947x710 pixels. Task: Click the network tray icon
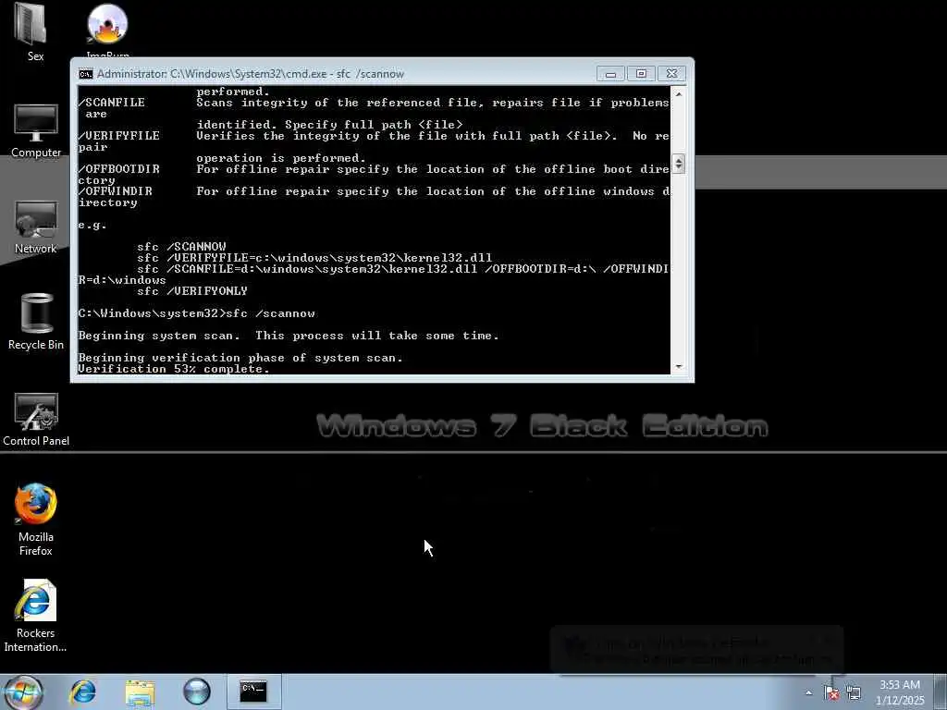[854, 692]
